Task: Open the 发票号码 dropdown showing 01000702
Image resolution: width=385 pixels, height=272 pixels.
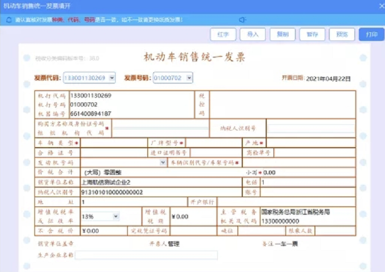Action: [173, 77]
